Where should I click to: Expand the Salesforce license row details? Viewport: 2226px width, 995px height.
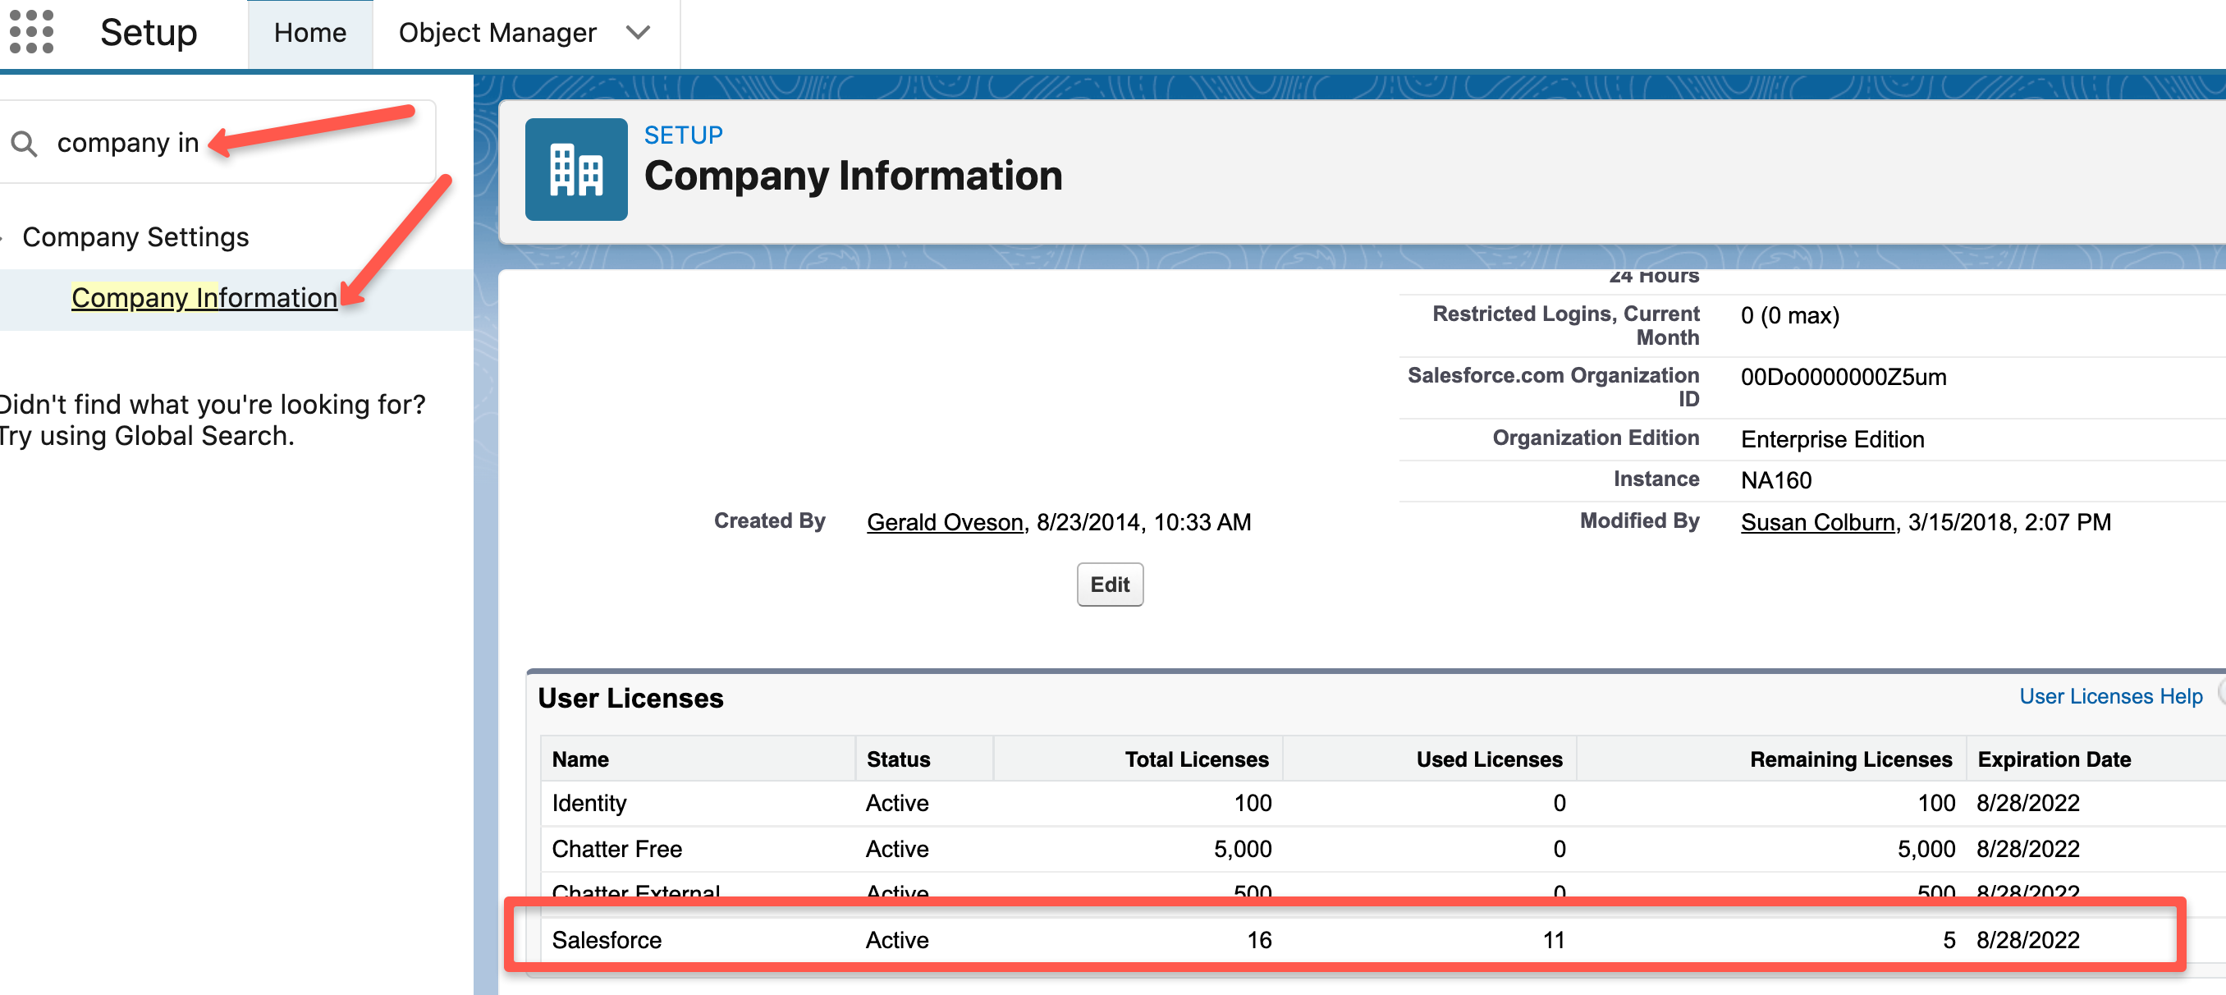point(607,940)
